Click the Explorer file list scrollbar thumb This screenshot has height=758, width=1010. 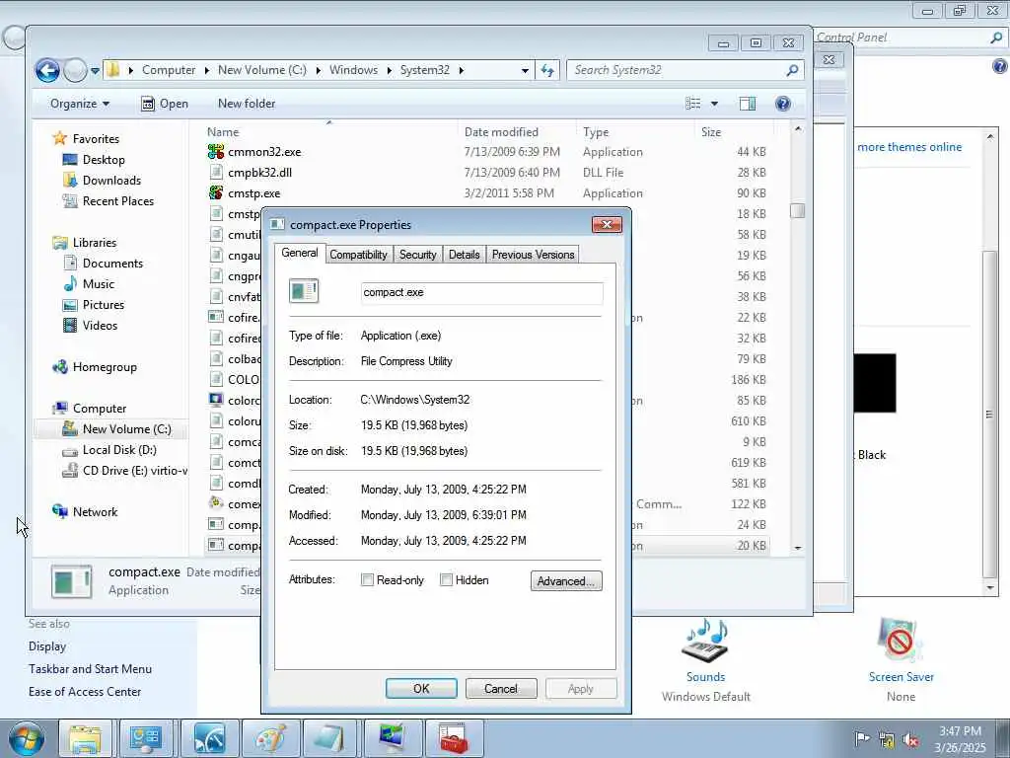click(x=797, y=211)
